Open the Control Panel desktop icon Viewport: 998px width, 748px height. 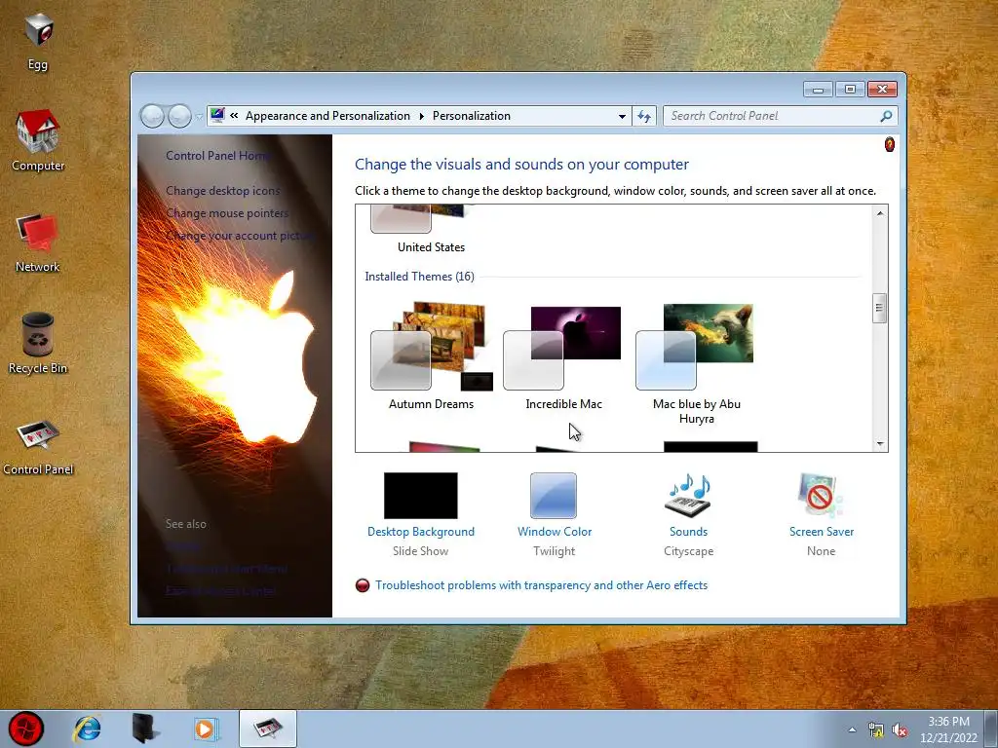(38, 446)
